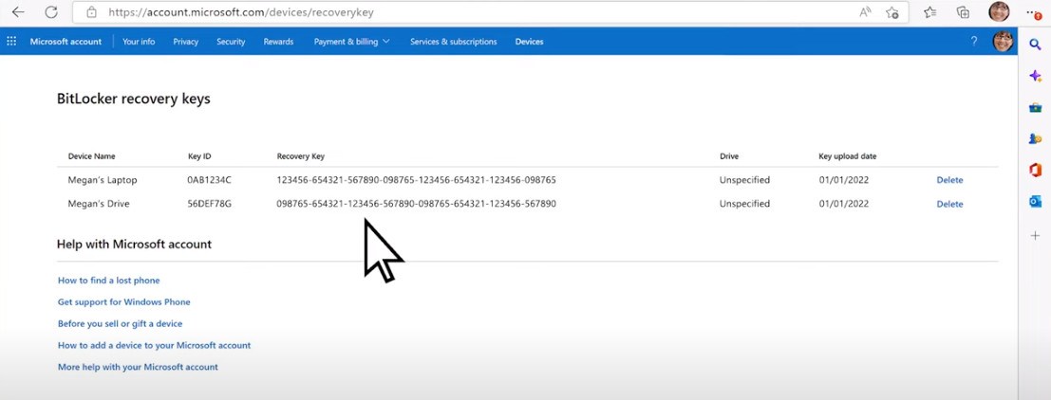1051x400 pixels.
Task: Click the Drive column header
Action: (729, 156)
